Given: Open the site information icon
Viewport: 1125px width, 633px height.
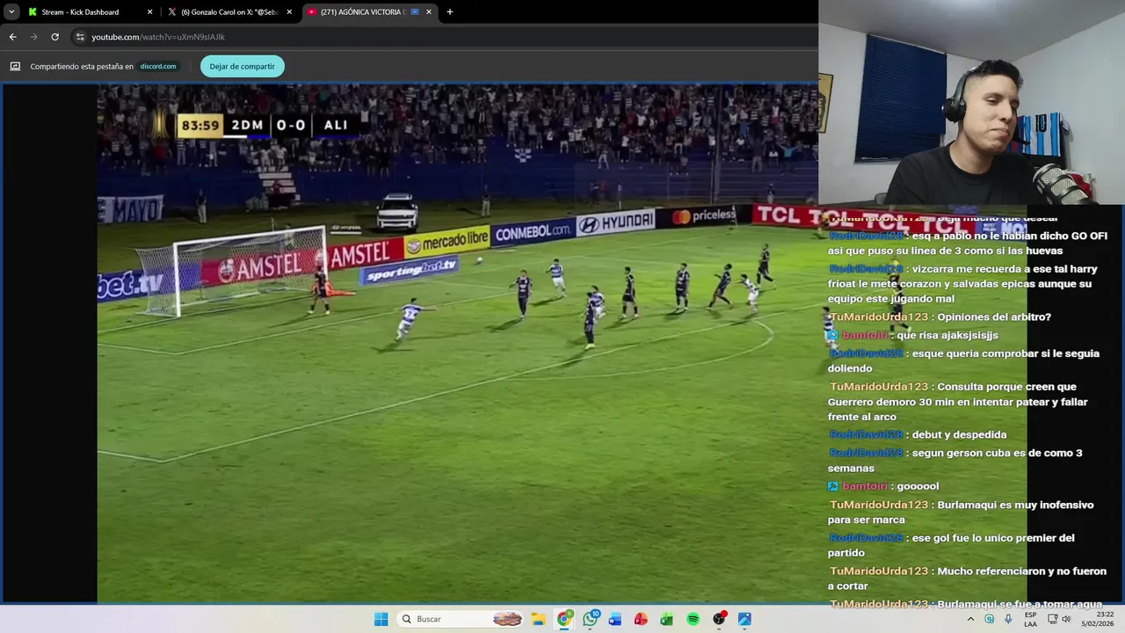Looking at the screenshot, I should click(x=80, y=37).
